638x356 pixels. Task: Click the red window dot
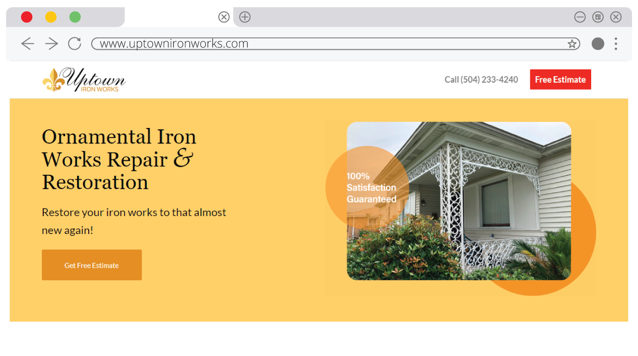27,17
